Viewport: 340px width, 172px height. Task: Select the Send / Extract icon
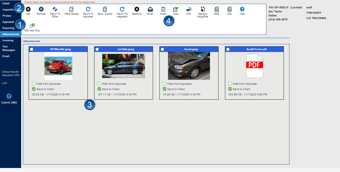point(105,9)
